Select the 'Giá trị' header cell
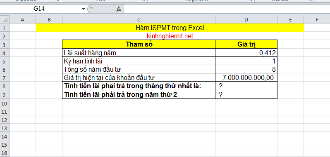This screenshot has width=330, height=157. [246, 44]
